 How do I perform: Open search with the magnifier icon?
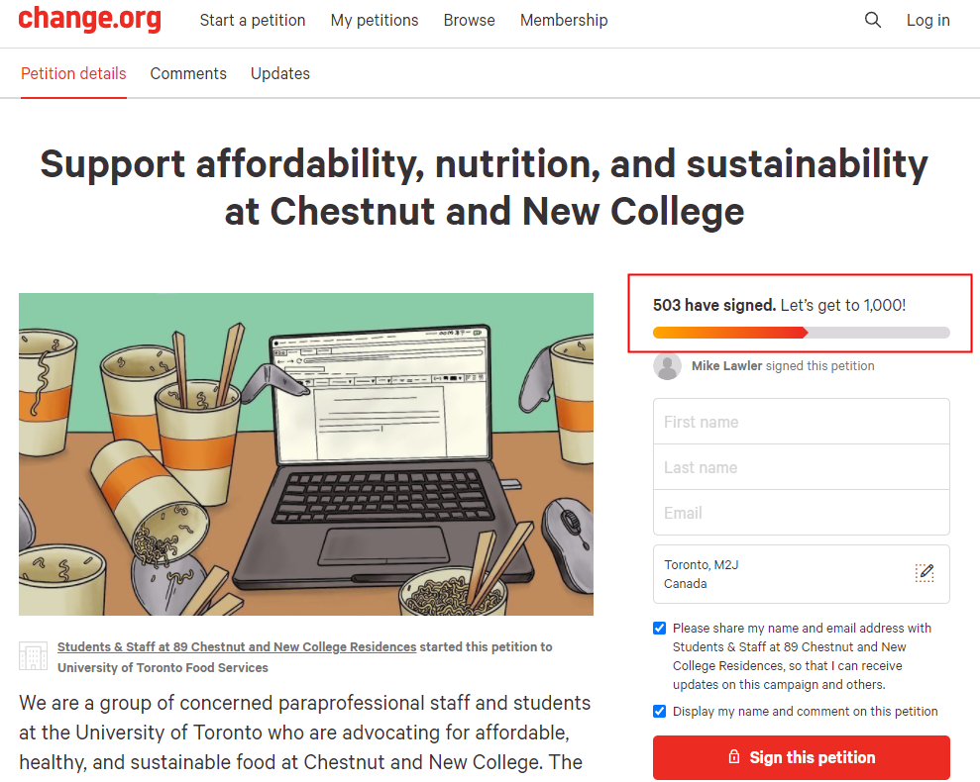coord(873,20)
